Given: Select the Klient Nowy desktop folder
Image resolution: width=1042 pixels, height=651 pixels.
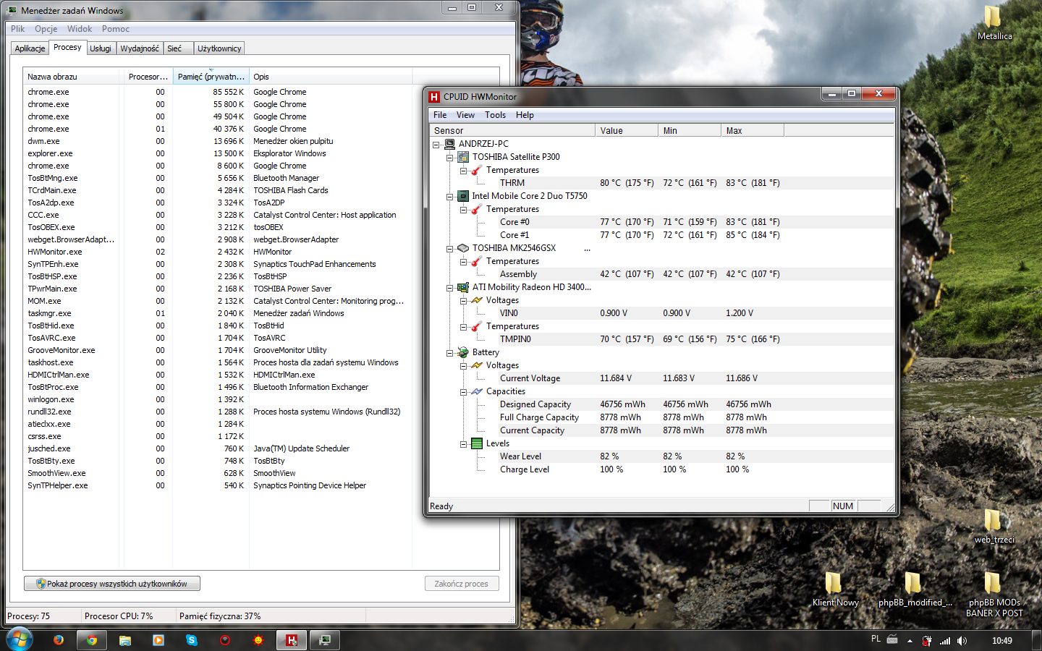Looking at the screenshot, I should click(x=835, y=589).
